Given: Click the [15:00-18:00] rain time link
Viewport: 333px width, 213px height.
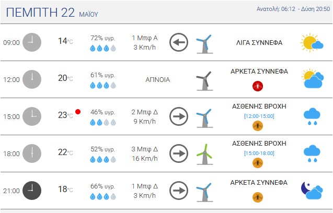Looking at the screenshot, I should point(259,153).
